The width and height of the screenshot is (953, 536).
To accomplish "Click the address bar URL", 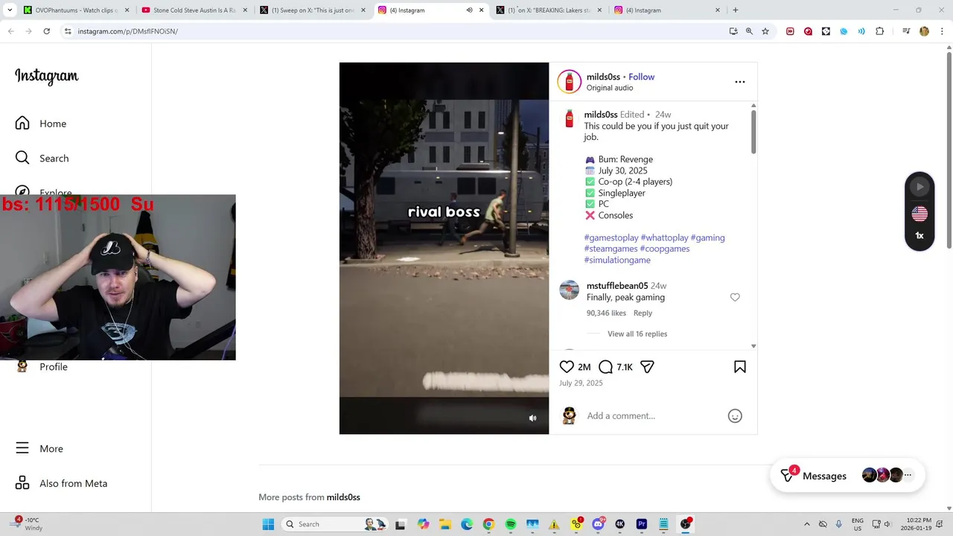I will coord(127,31).
